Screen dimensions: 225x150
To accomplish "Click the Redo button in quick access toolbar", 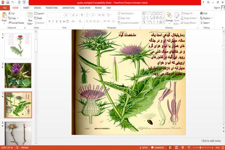I will 19,2.
